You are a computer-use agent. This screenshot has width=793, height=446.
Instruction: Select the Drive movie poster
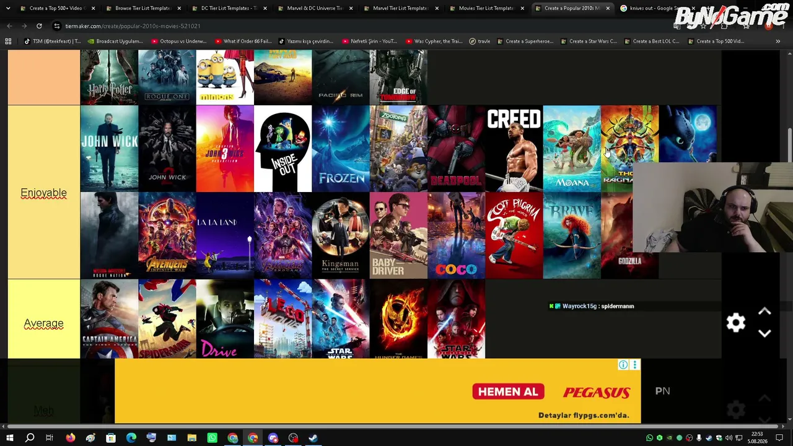225,319
